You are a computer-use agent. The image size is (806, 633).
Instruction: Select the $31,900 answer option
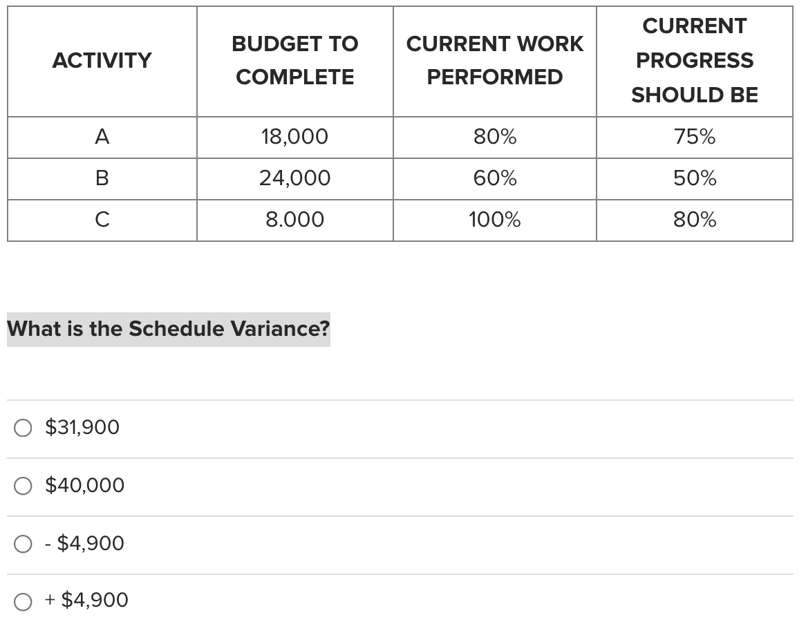pos(23,428)
